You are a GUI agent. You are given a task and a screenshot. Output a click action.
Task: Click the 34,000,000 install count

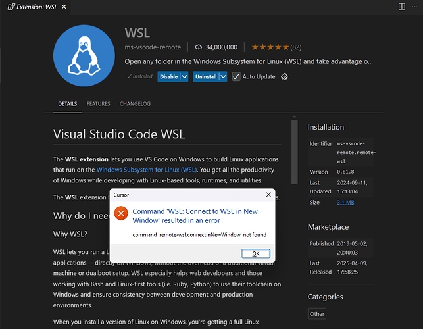[222, 47]
